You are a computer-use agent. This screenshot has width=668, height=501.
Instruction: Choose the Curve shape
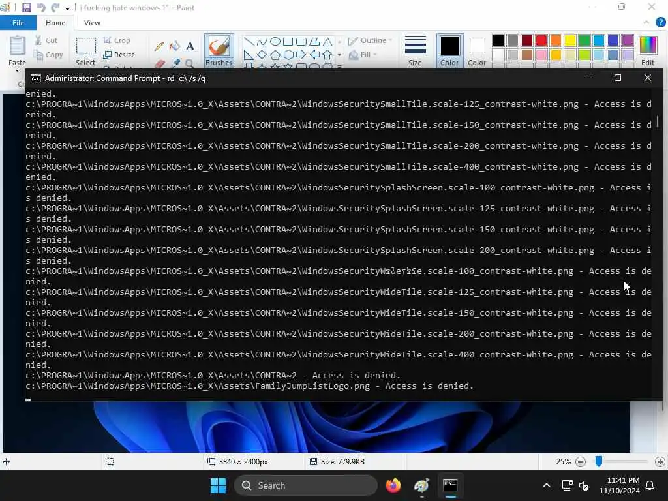[262, 41]
